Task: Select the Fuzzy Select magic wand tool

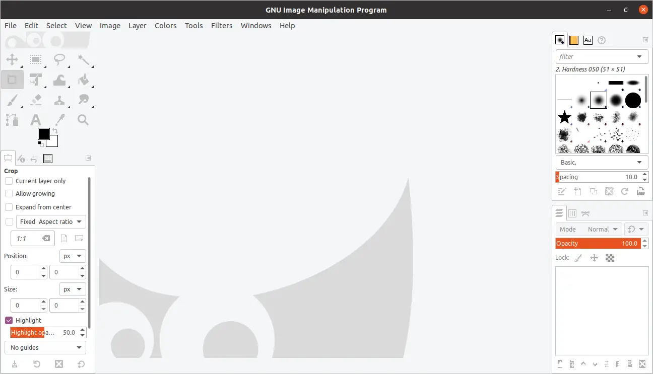Action: pos(83,60)
